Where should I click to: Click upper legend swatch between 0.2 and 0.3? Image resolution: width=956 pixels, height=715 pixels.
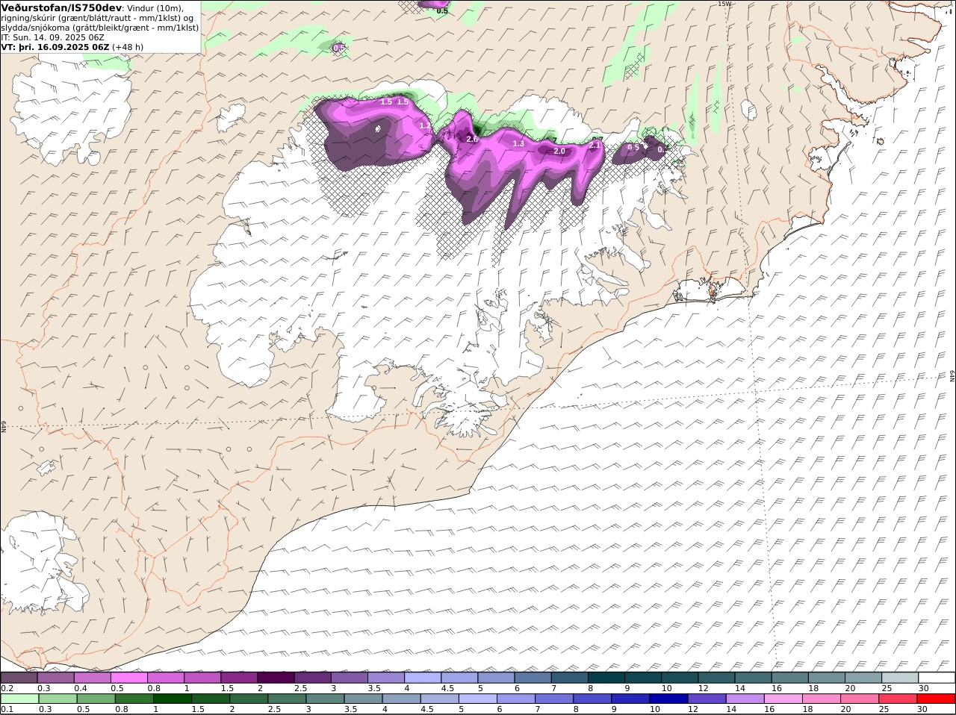pyautogui.click(x=19, y=678)
